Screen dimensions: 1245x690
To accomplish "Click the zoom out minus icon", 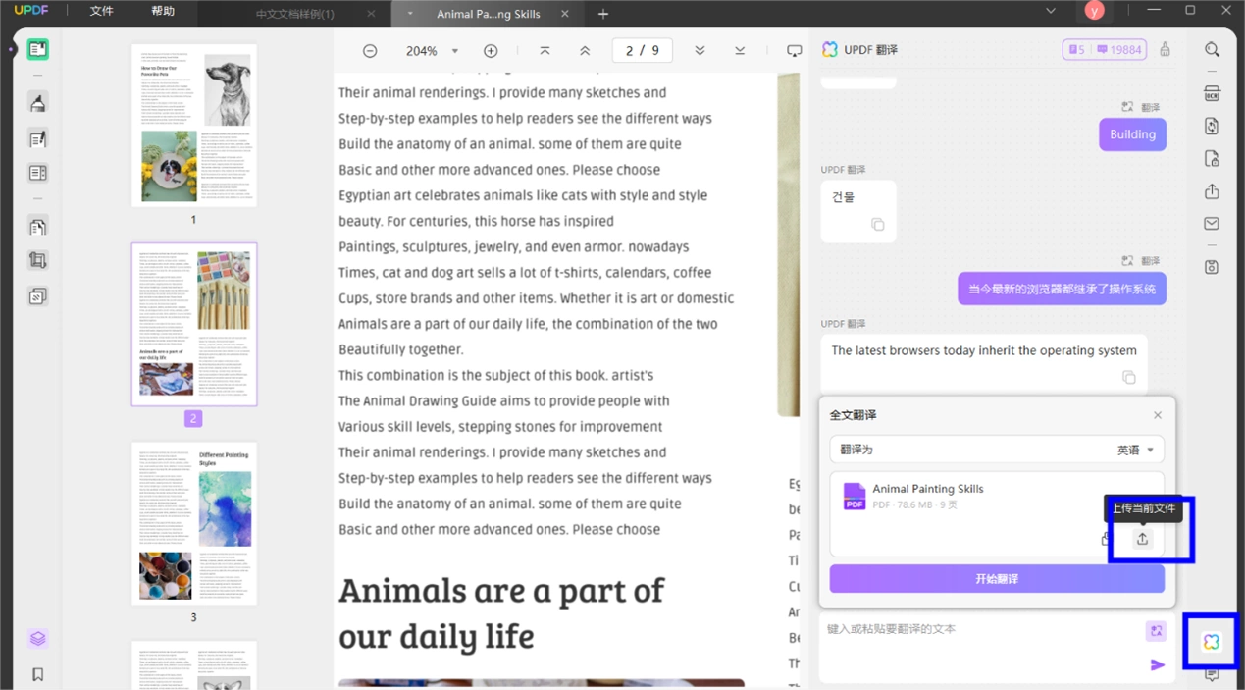I will coord(370,51).
